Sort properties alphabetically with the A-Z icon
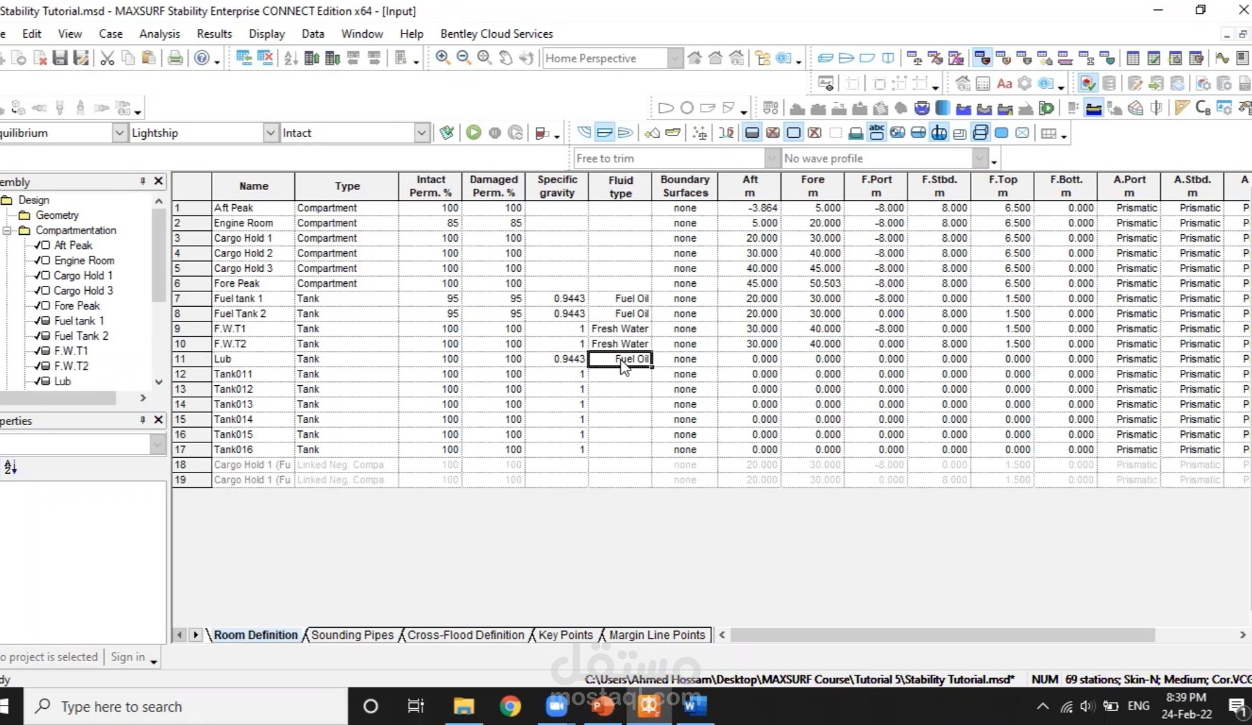1252x725 pixels. [11, 467]
